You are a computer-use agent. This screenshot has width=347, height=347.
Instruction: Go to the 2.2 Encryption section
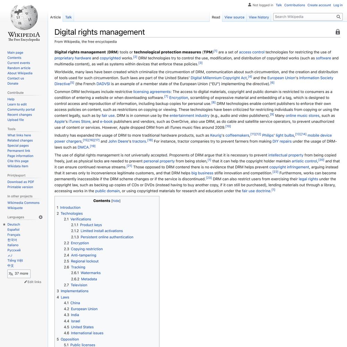[x=80, y=243]
